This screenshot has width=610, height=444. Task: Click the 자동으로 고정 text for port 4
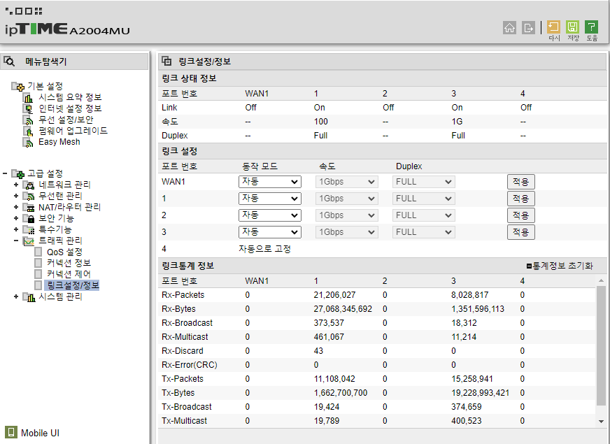[264, 249]
